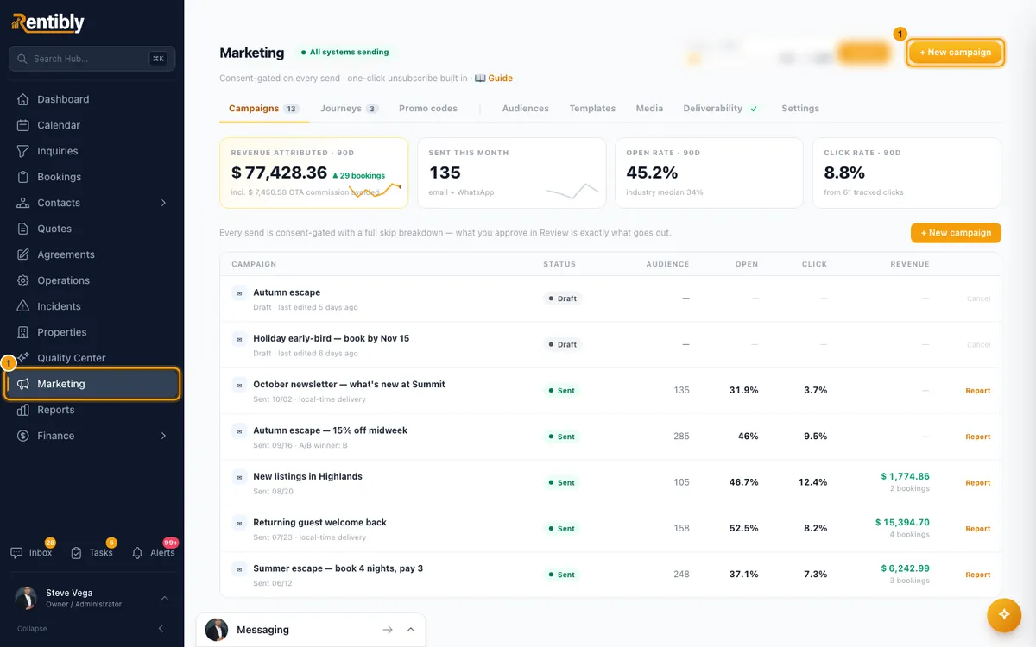Switch to the Deliverability tab

(x=721, y=109)
